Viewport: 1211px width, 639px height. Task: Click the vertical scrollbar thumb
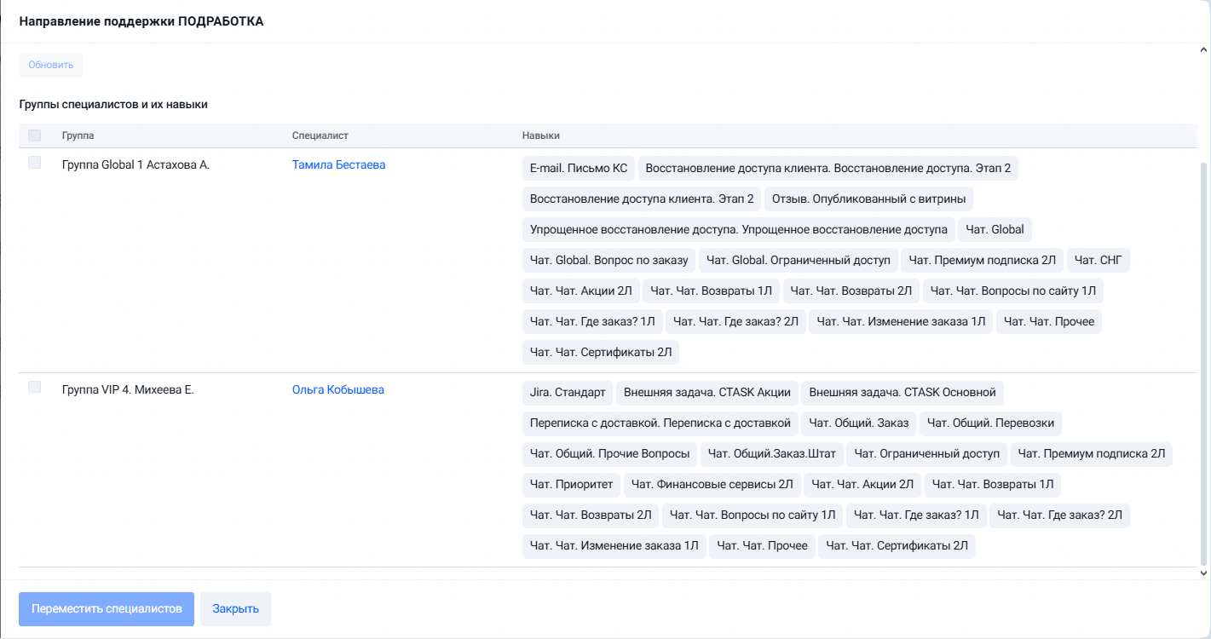1203,362
